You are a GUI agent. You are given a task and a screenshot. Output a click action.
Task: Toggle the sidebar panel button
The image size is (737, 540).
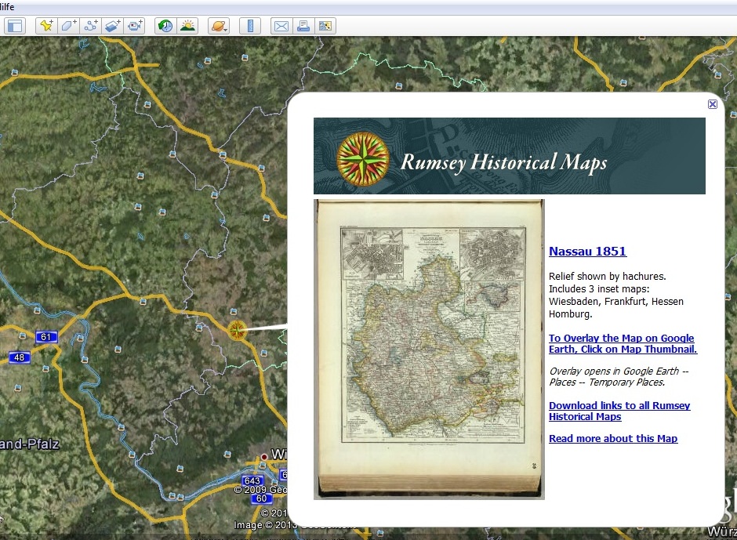[15, 26]
